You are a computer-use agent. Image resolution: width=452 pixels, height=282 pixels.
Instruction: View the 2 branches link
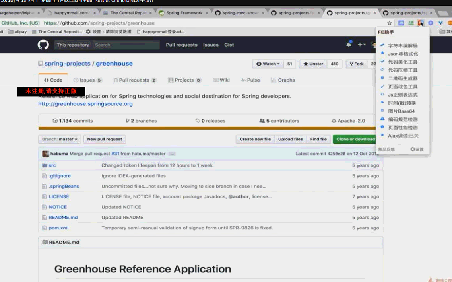[x=141, y=121]
